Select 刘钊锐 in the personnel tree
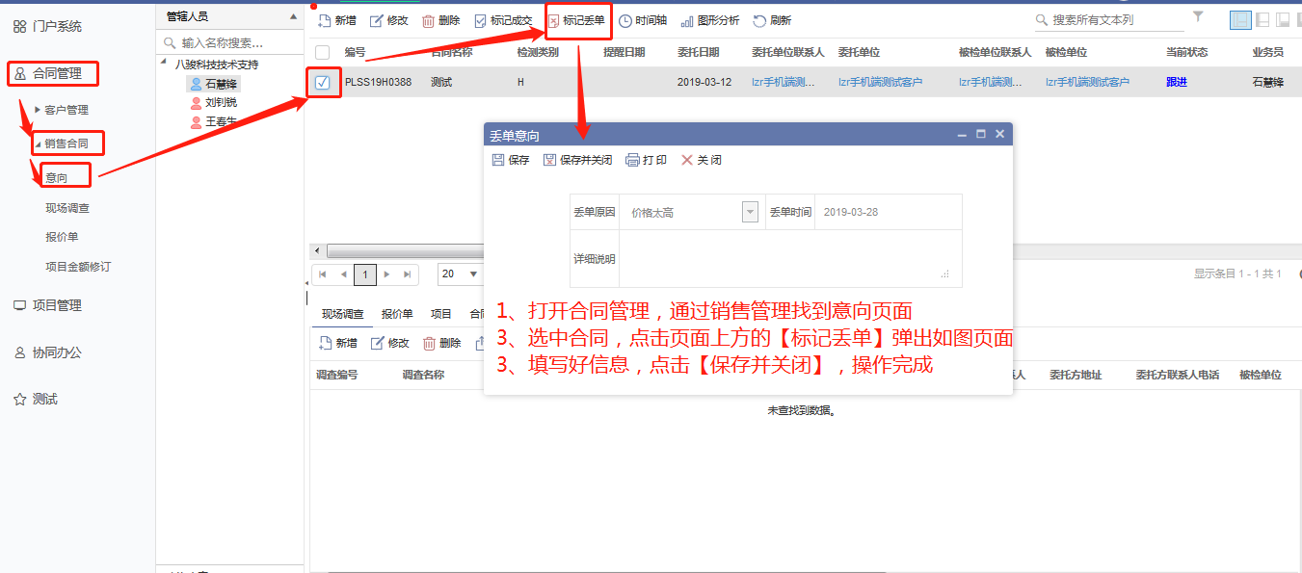The image size is (1302, 573). (221, 102)
